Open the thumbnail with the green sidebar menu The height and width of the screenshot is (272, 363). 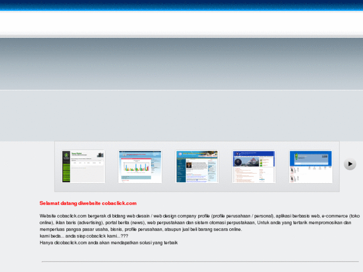[83, 167]
